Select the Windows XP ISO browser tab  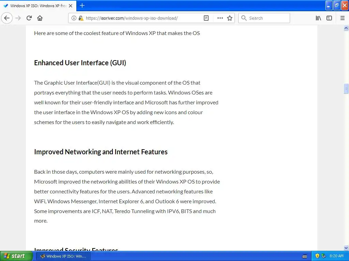38,6
